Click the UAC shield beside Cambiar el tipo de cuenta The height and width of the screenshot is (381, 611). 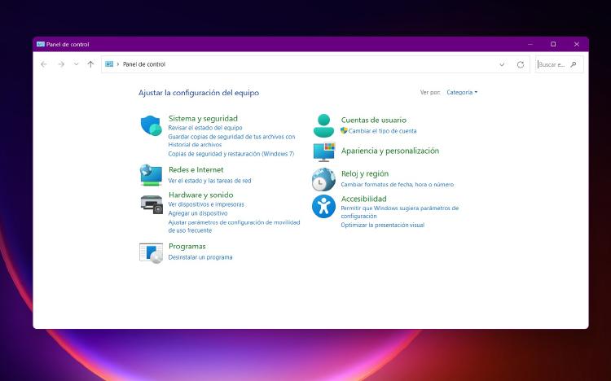click(x=344, y=130)
